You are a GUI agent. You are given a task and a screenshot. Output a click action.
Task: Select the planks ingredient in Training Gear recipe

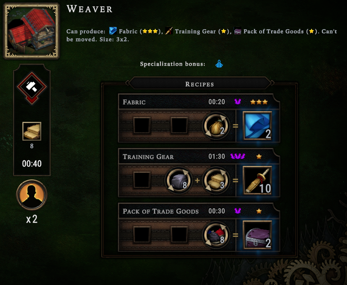click(x=216, y=181)
